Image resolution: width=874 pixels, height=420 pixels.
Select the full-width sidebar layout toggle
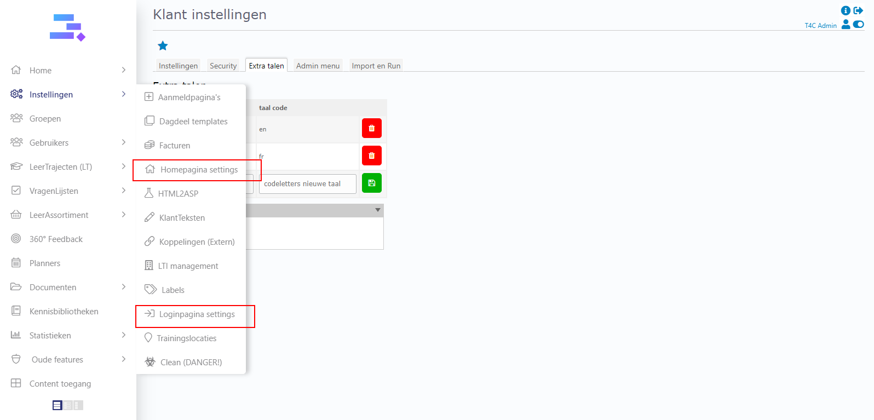[x=57, y=405]
